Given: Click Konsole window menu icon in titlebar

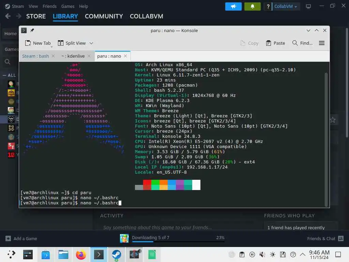Looking at the screenshot, I should click(x=24, y=30).
